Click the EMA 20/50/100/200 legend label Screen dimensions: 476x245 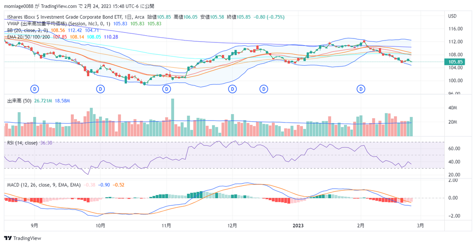point(29,36)
